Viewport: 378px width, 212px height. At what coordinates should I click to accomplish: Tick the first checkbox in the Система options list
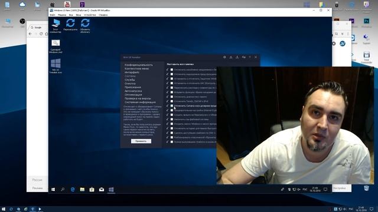point(172,69)
